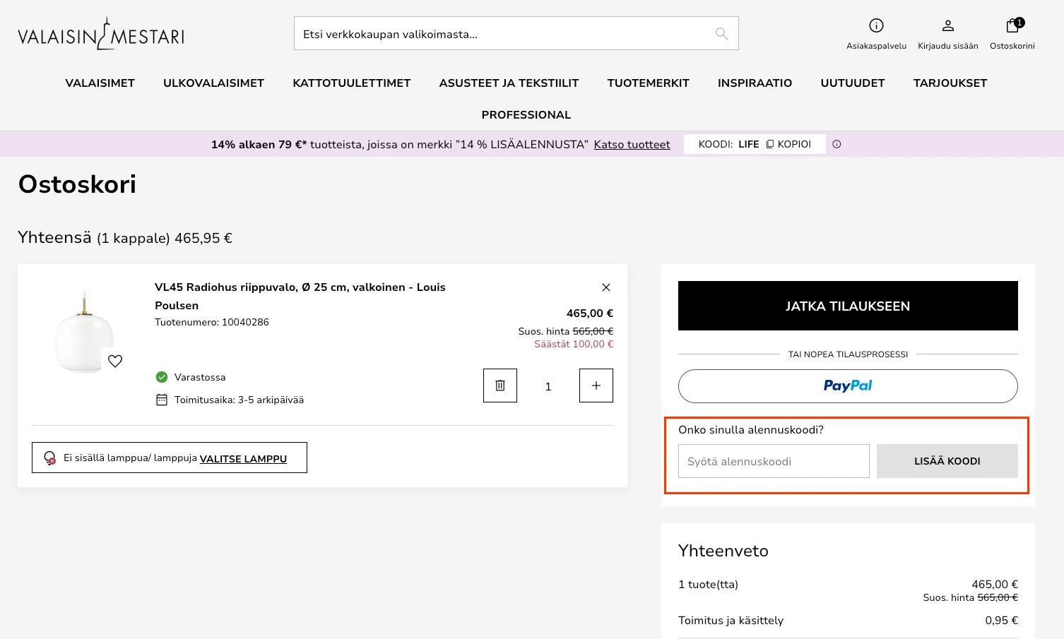Open the UUTUUDET menu

(x=853, y=83)
